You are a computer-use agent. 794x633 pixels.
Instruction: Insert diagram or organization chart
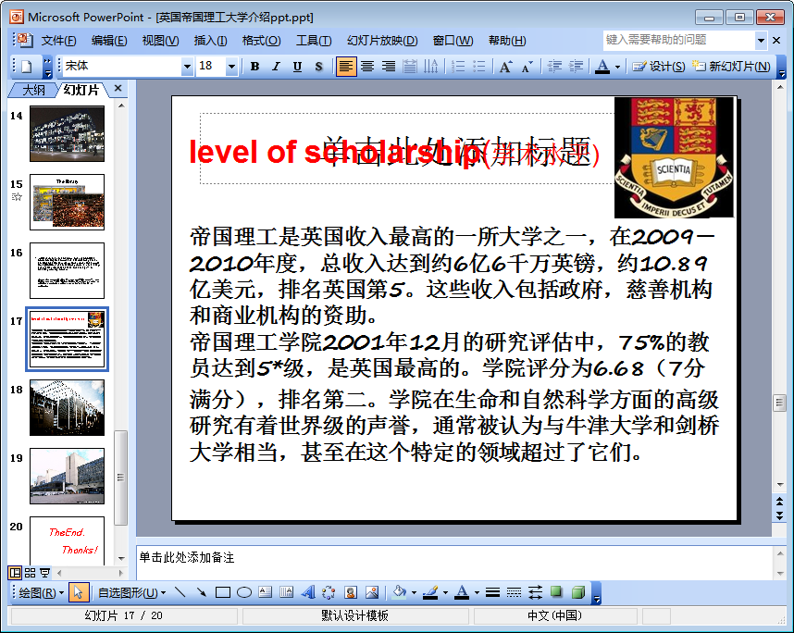329,592
